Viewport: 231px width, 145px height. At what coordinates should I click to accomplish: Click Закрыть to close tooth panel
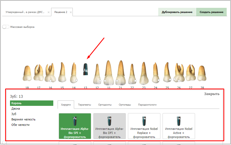coord(212,94)
